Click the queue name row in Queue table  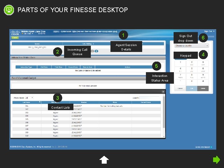37,47
